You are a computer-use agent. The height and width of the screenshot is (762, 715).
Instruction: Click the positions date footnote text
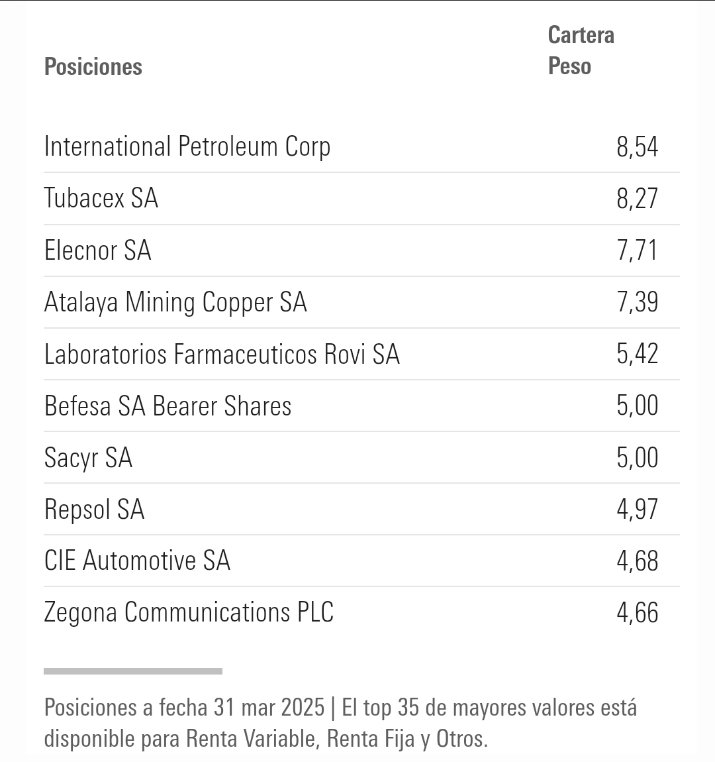(340, 723)
